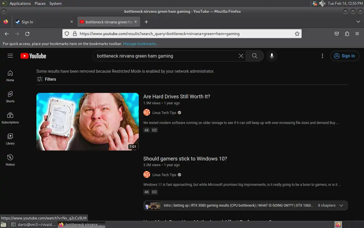This screenshot has height=228, width=364.
Task: Open a new tab with plus
Action: pyautogui.click(x=146, y=22)
